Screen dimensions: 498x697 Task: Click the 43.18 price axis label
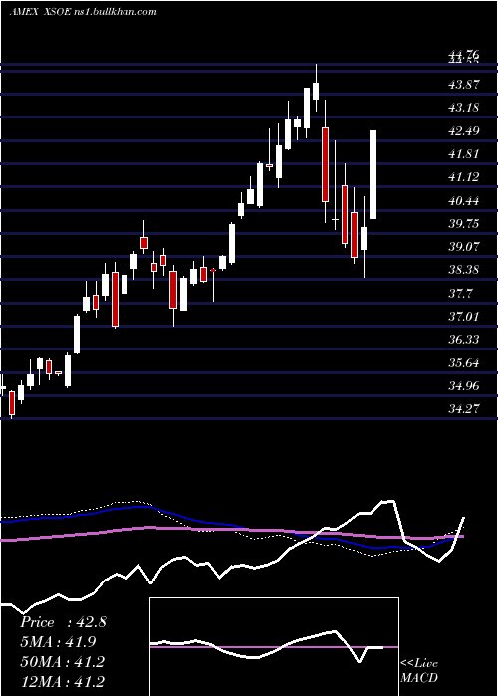(x=464, y=108)
